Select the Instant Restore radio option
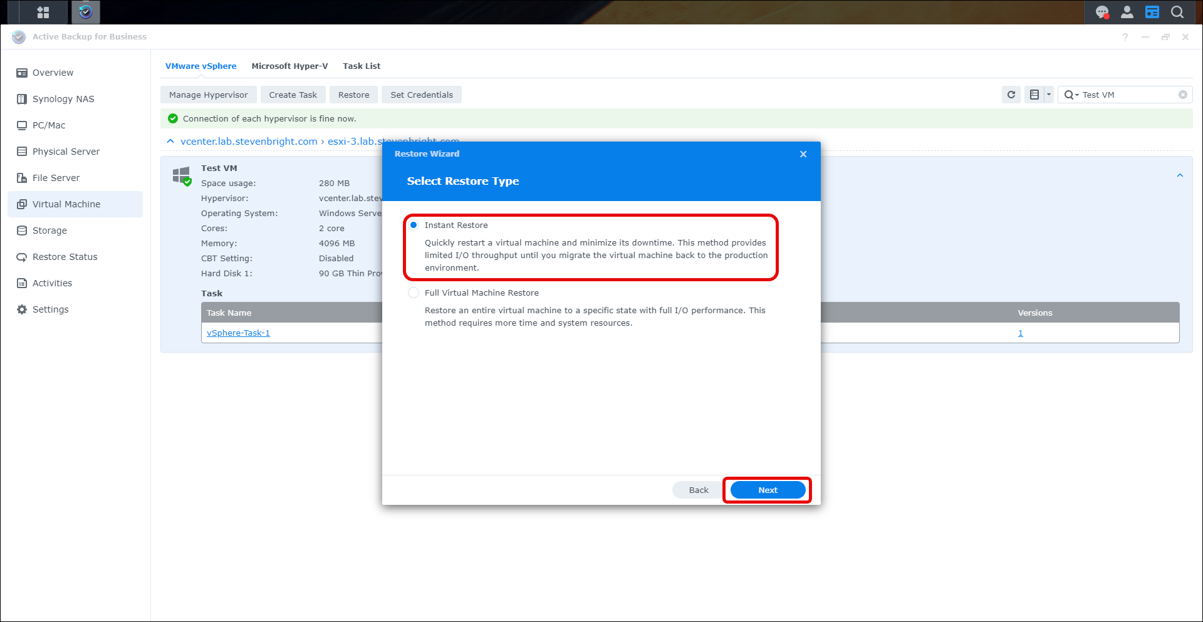Viewport: 1203px width, 622px height. (414, 225)
